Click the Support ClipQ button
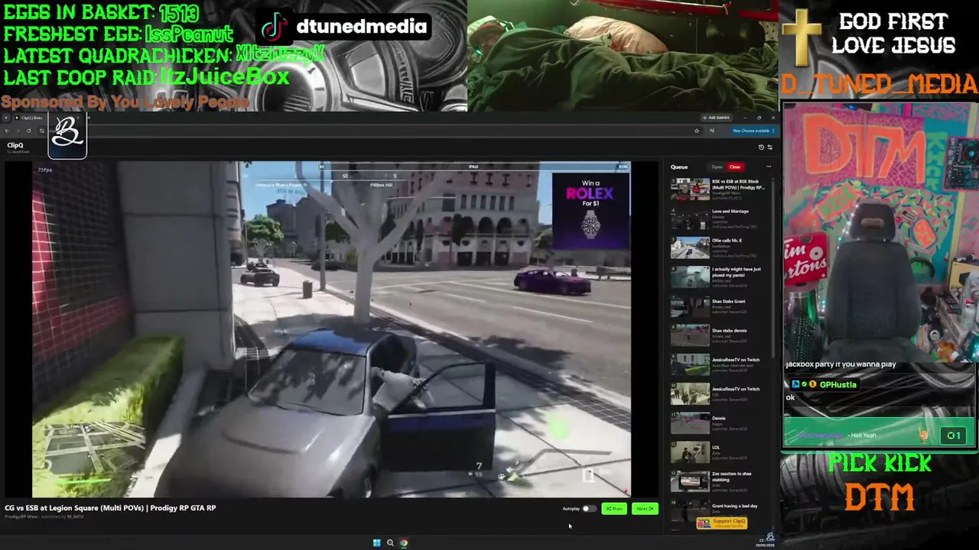 [721, 522]
